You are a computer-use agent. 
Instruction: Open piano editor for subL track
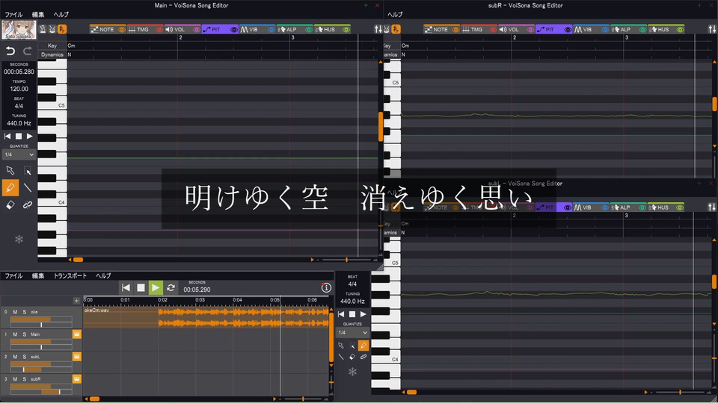click(77, 357)
